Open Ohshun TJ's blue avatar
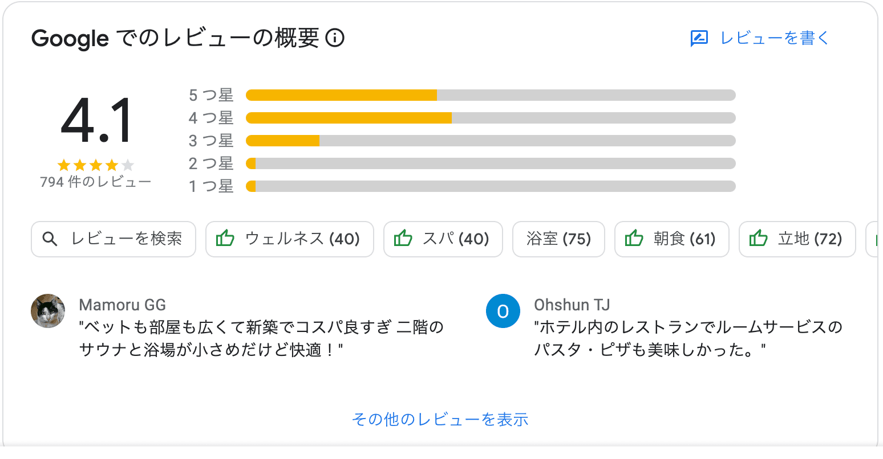The height and width of the screenshot is (459, 883). tap(503, 311)
